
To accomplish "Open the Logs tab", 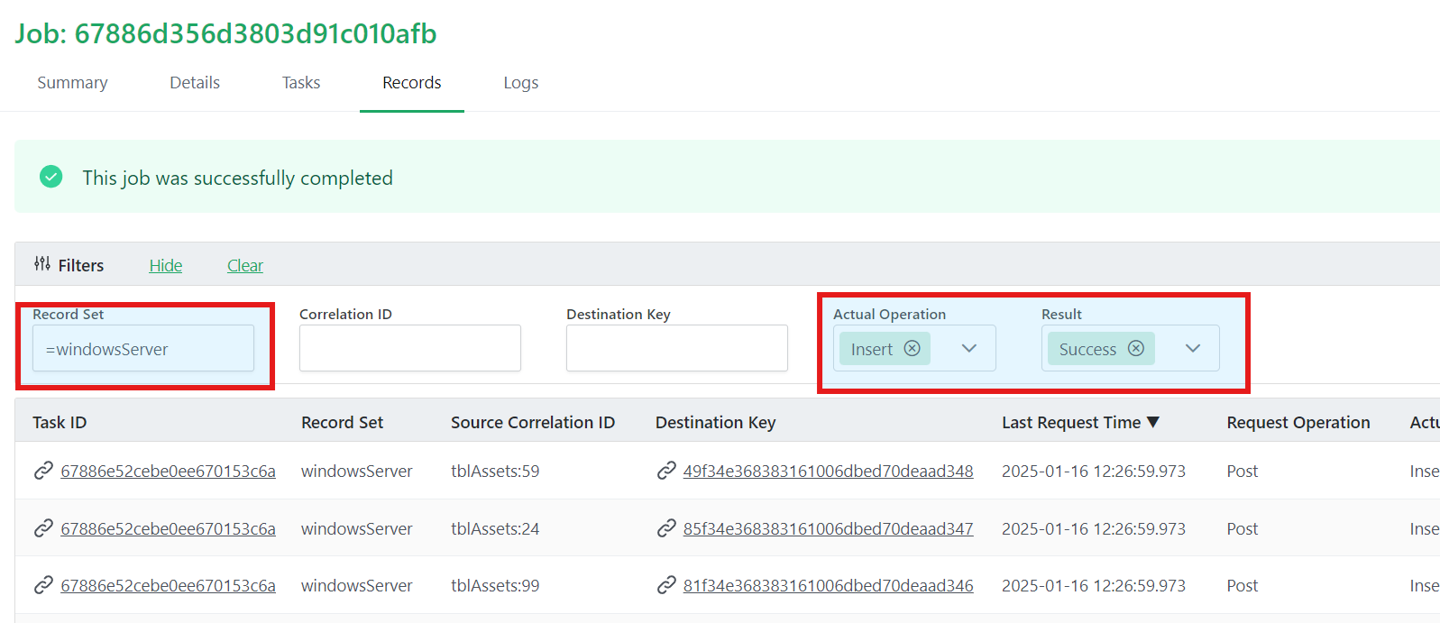I will (521, 83).
